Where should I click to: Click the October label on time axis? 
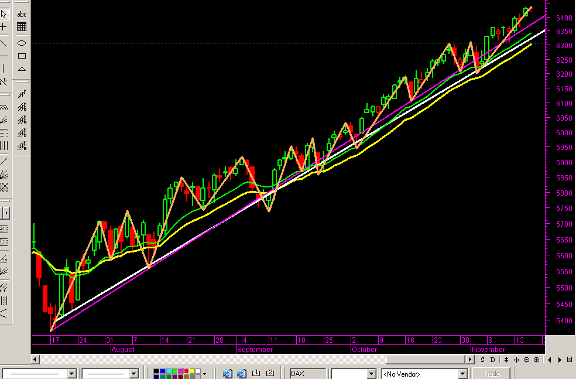point(365,349)
